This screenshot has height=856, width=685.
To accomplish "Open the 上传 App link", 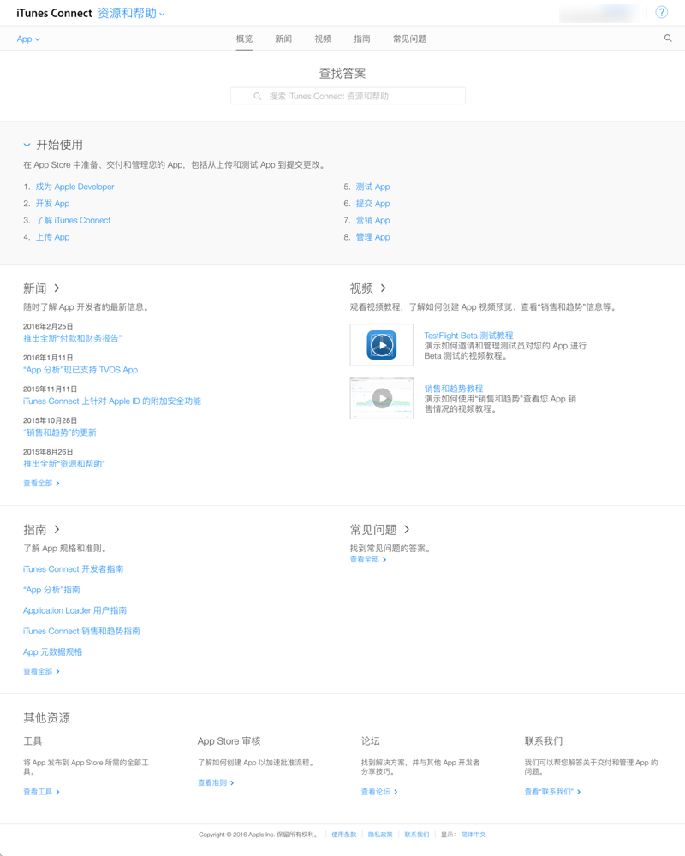I will click(x=52, y=237).
